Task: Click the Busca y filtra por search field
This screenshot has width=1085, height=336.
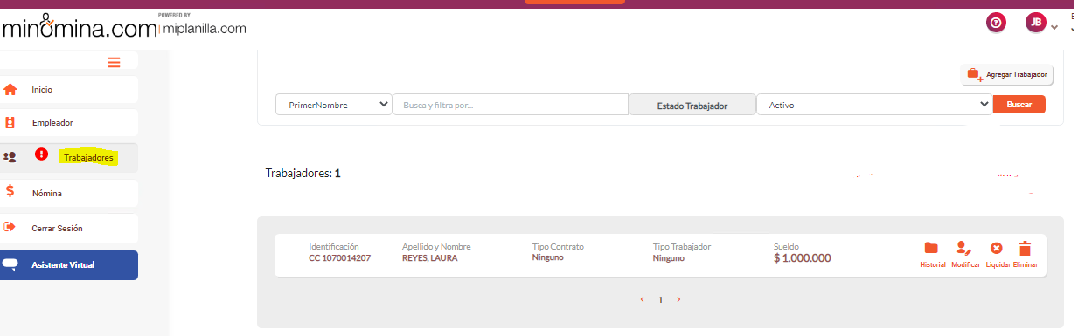Action: tap(511, 105)
